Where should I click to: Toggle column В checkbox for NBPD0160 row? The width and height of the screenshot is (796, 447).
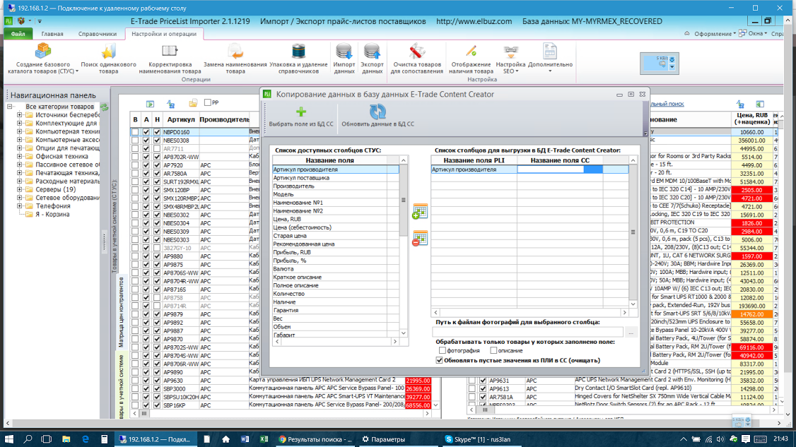[x=135, y=132]
